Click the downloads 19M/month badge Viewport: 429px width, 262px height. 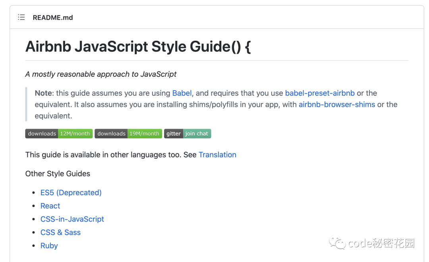128,134
